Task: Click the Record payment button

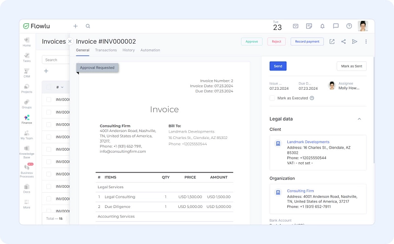Action: 307,42
